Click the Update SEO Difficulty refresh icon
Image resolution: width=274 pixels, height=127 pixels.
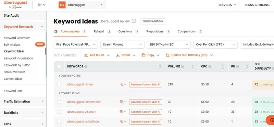[167, 55]
